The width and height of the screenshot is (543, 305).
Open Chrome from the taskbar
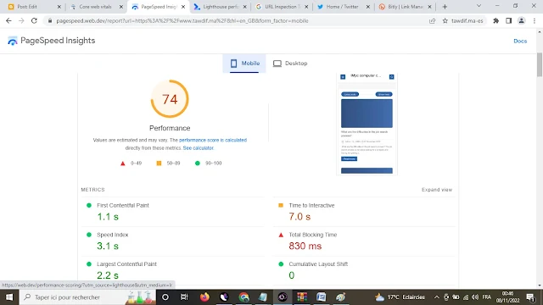coord(244,297)
